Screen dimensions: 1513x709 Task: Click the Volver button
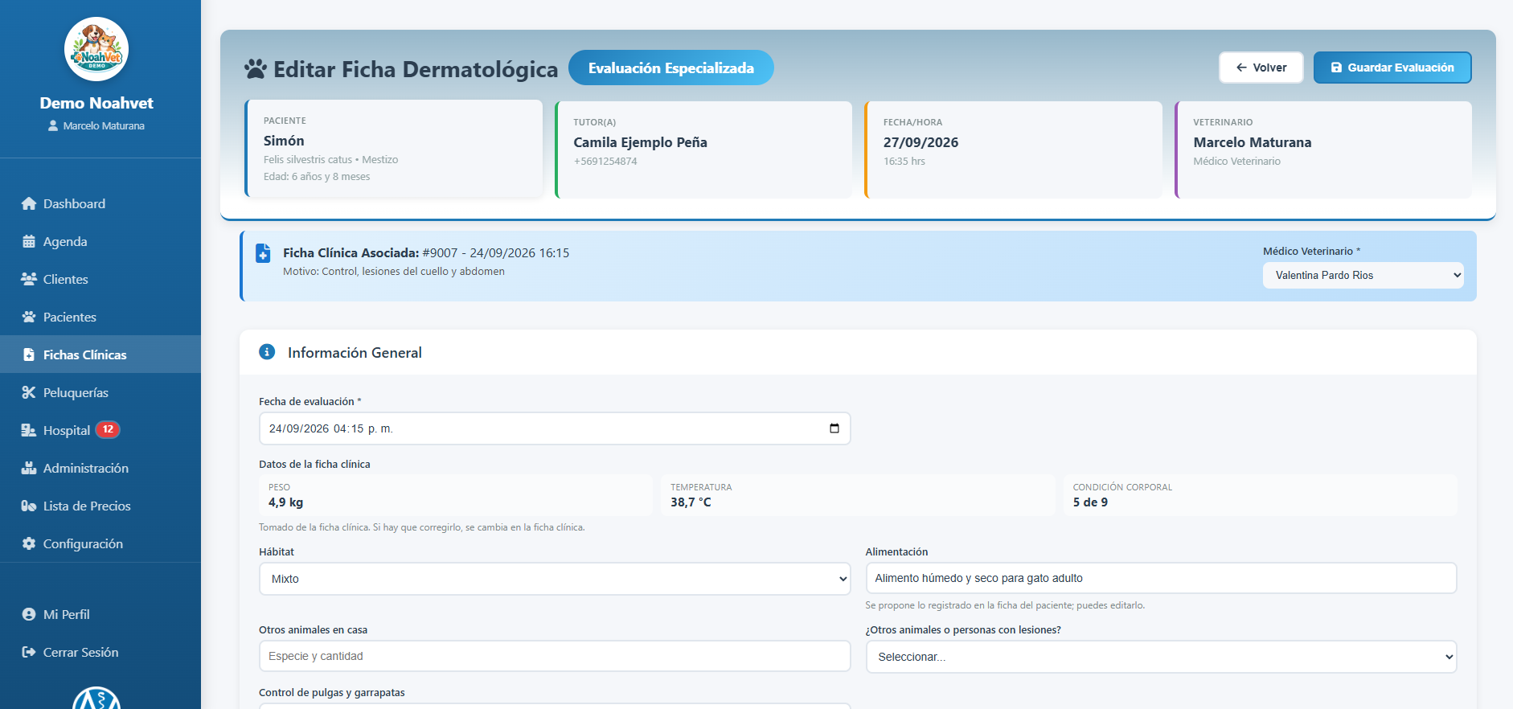(x=1261, y=68)
